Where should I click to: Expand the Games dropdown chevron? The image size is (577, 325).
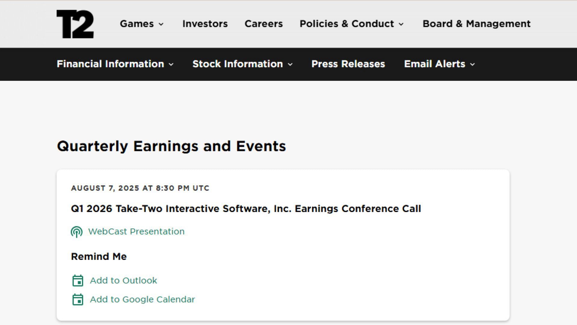[x=161, y=24]
